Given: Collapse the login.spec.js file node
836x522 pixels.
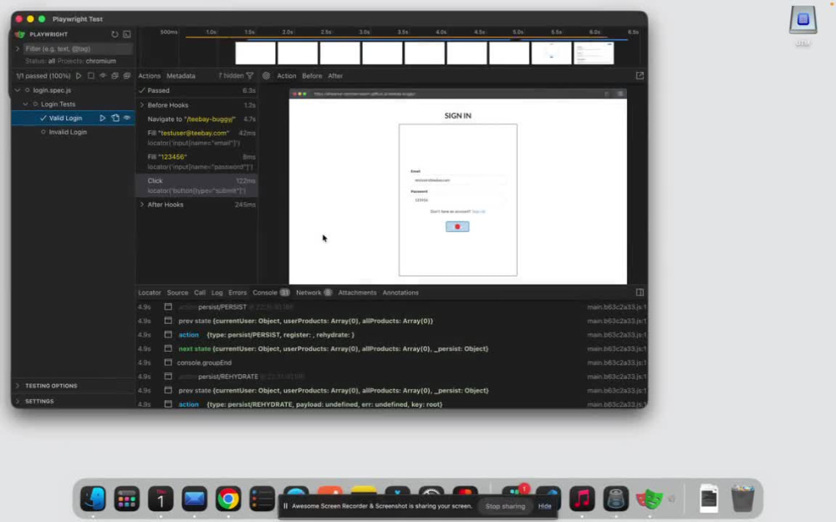Looking at the screenshot, I should pos(18,90).
